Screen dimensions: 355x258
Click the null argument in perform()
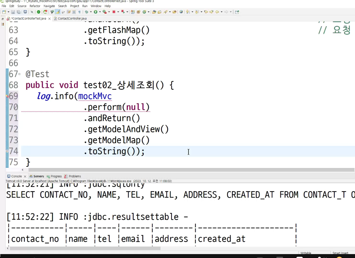pos(135,107)
